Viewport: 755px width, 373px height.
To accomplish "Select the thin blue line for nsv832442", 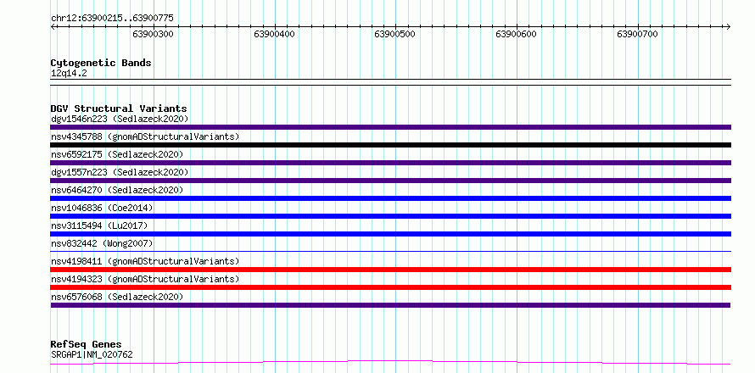I will (390, 251).
